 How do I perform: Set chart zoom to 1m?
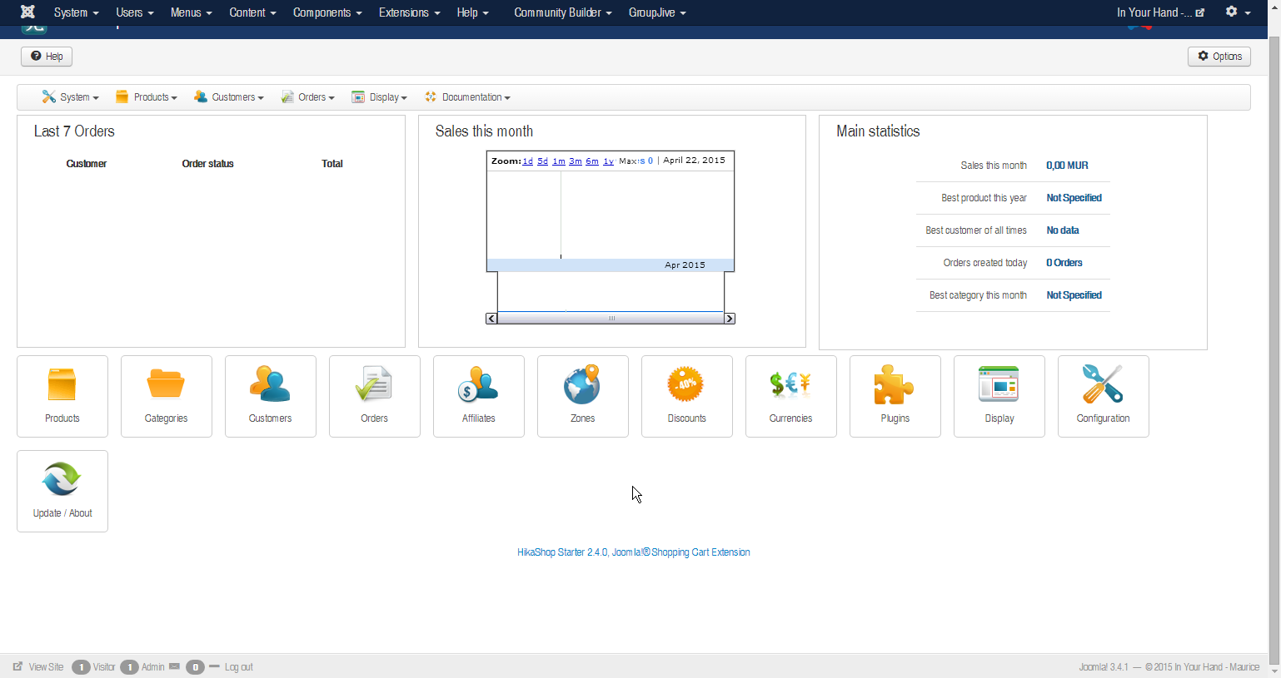tap(559, 161)
